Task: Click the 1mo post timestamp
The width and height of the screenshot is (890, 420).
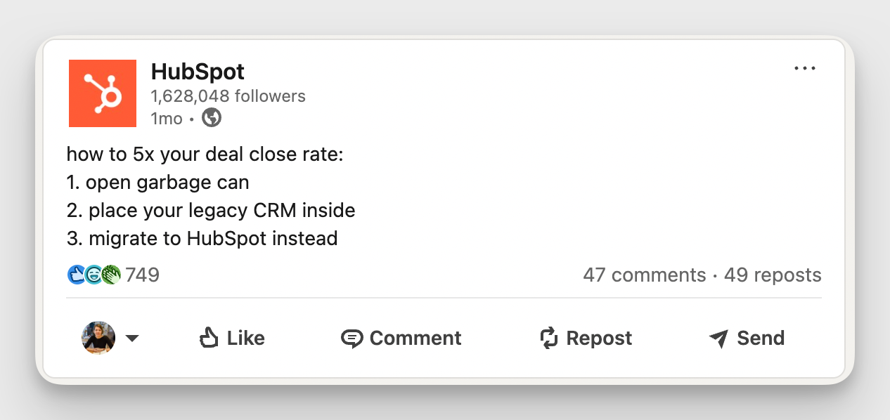Action: point(167,118)
